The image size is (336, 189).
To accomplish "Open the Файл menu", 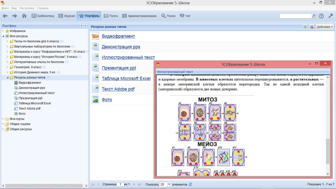I will pos(5,8).
